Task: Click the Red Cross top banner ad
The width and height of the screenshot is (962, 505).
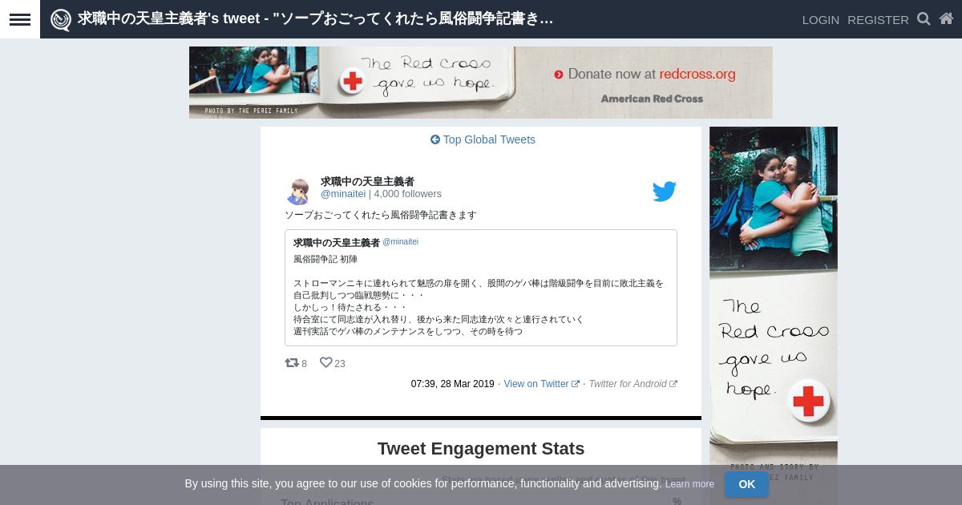Action: coord(481,83)
